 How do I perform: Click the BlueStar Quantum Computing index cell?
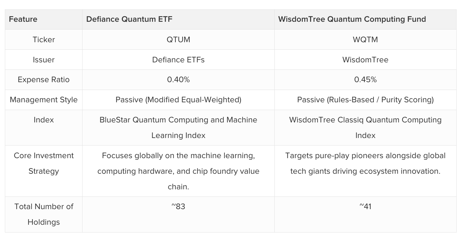click(178, 128)
